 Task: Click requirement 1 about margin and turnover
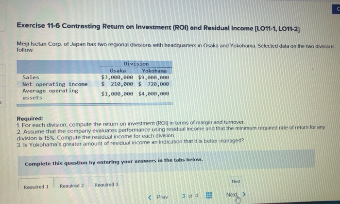pos(131,124)
